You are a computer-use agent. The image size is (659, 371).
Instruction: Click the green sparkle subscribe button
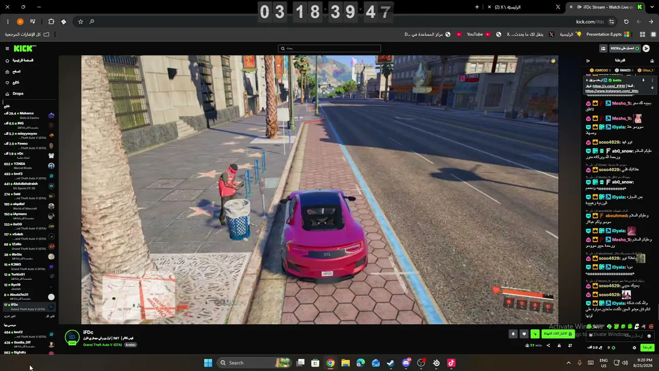coord(535,334)
